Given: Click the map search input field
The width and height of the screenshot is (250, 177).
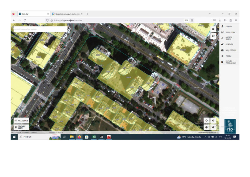Looking at the screenshot, I should point(40,29).
